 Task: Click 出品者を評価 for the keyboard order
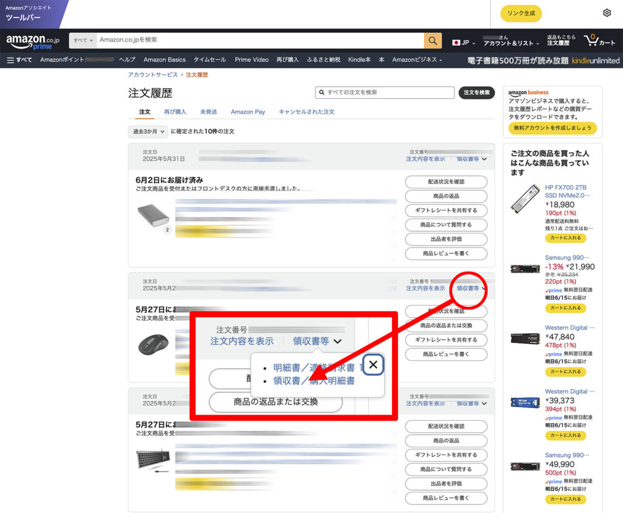[446, 484]
